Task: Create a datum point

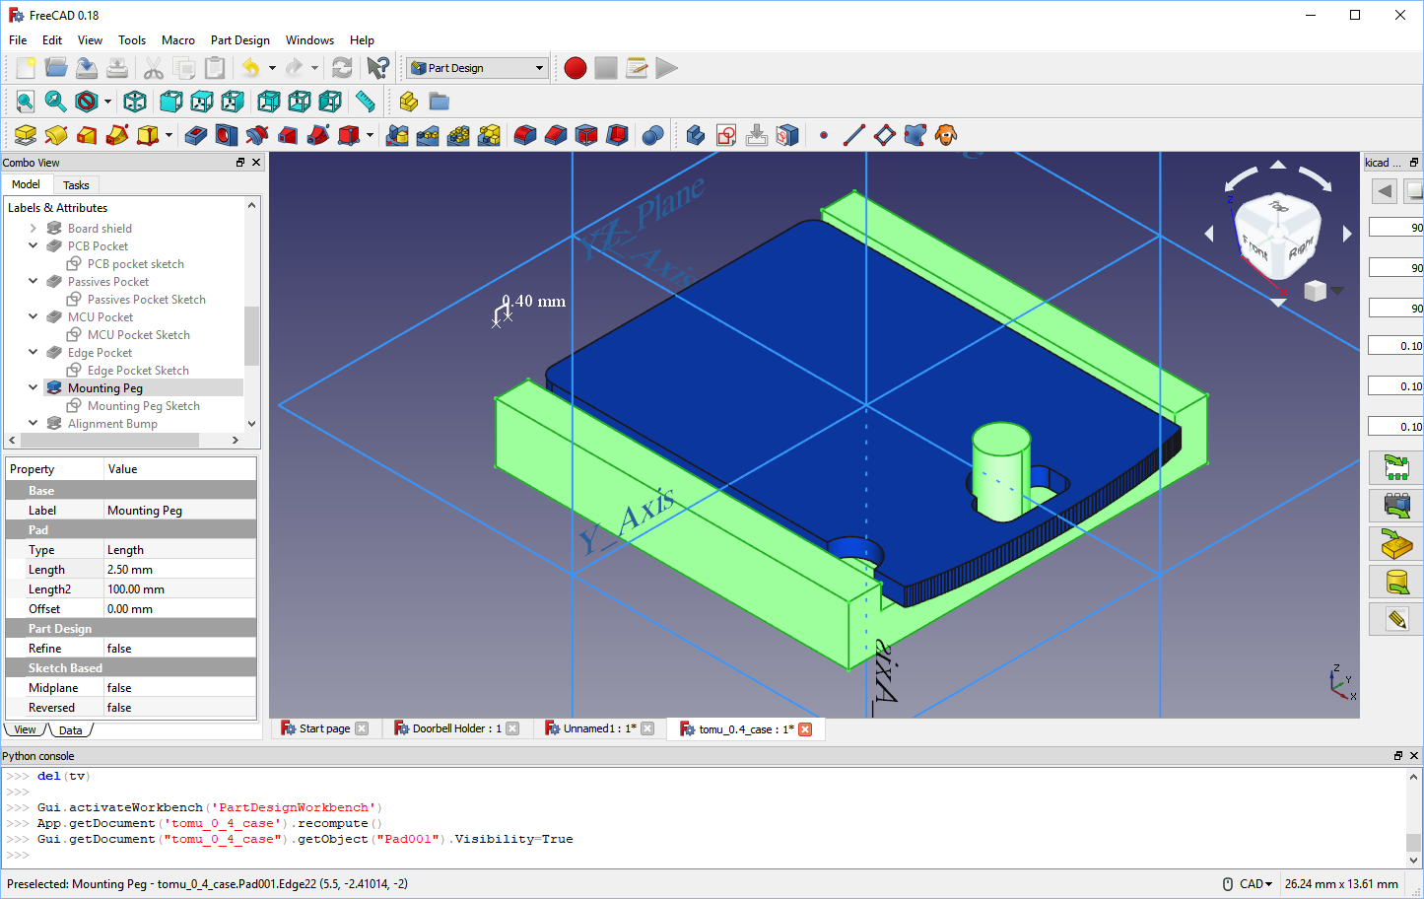Action: tap(824, 135)
